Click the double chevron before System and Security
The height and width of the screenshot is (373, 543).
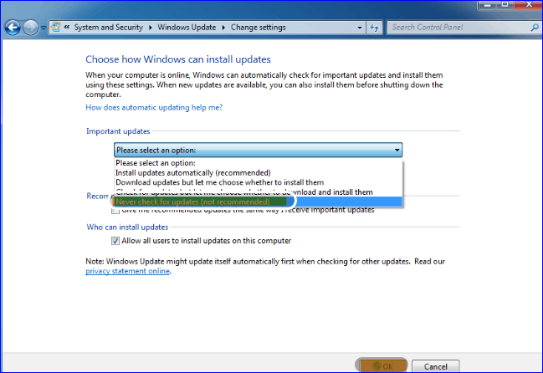pos(67,27)
